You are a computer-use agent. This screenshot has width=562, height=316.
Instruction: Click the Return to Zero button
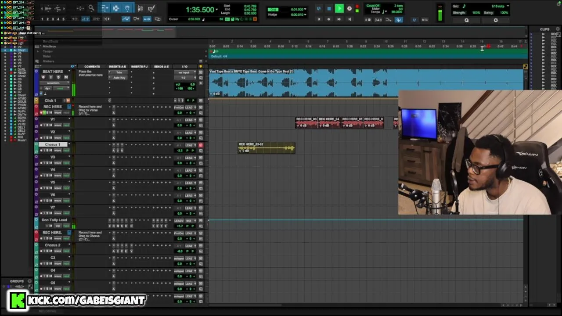(319, 19)
